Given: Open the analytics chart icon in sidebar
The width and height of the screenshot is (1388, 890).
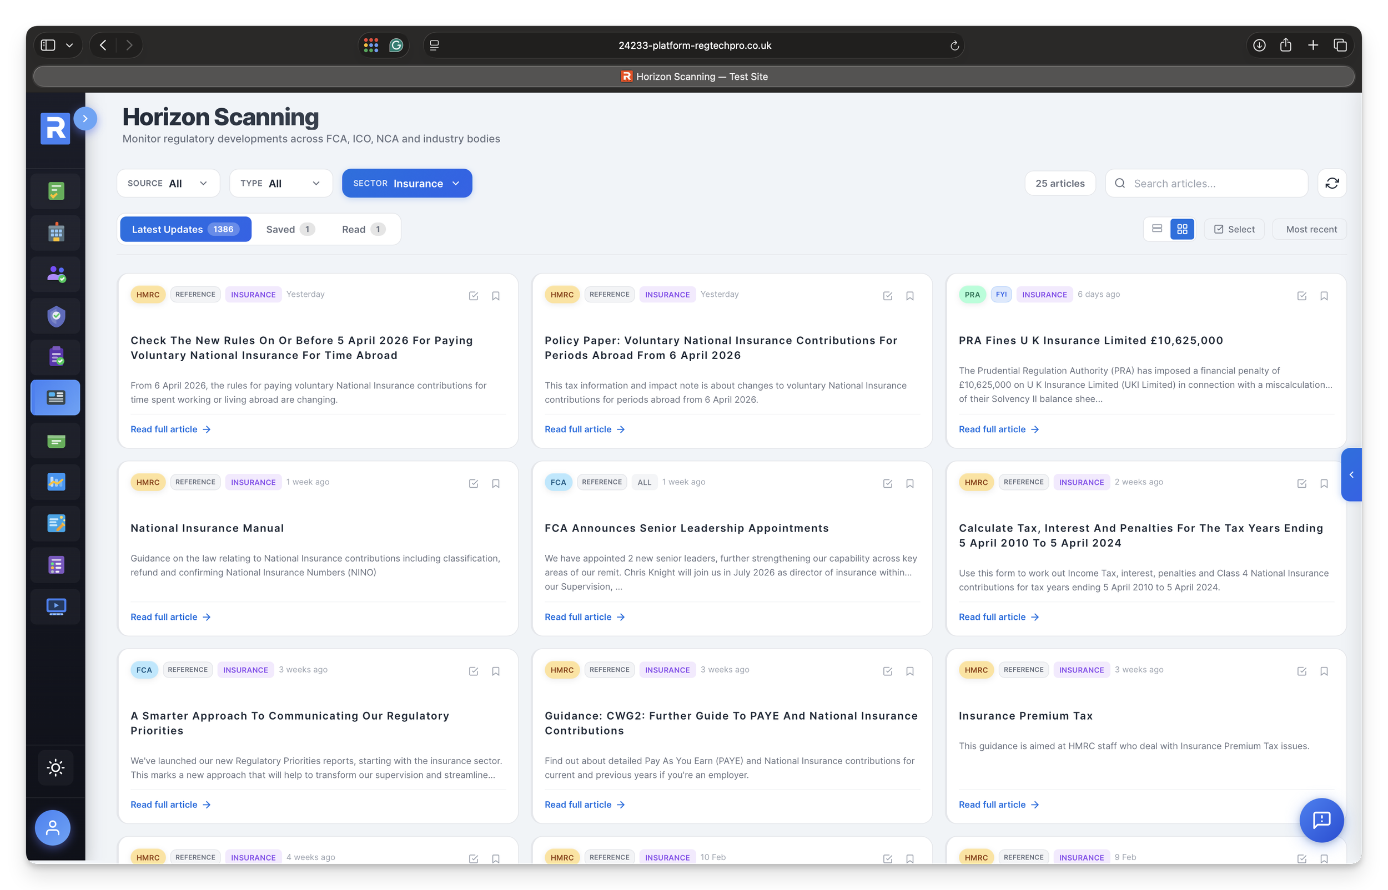Looking at the screenshot, I should (x=55, y=482).
